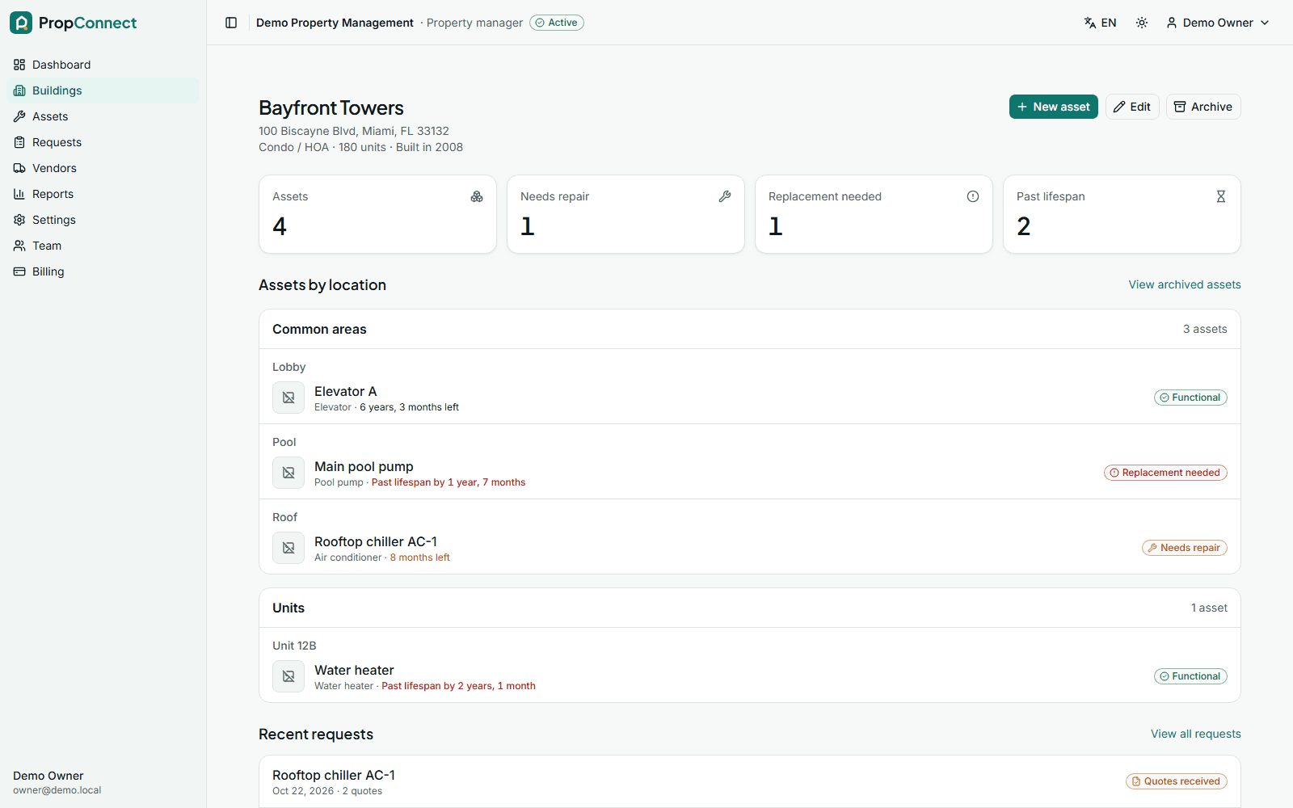Click the Needs repair badge on rooftop chiller
1293x808 pixels.
tap(1185, 548)
